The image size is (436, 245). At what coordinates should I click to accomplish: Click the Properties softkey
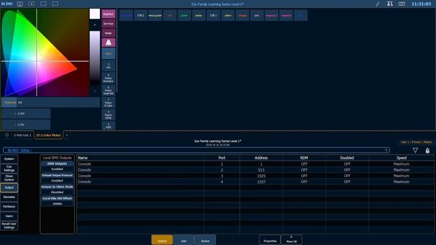point(270,240)
